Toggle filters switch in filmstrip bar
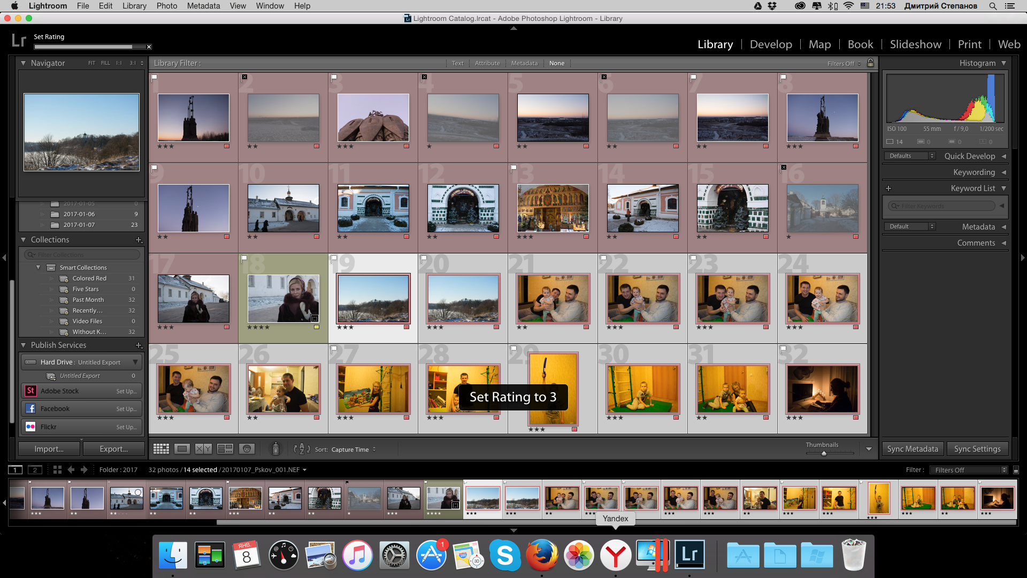Screen dimensions: 1027x578 pyautogui.click(x=1016, y=470)
